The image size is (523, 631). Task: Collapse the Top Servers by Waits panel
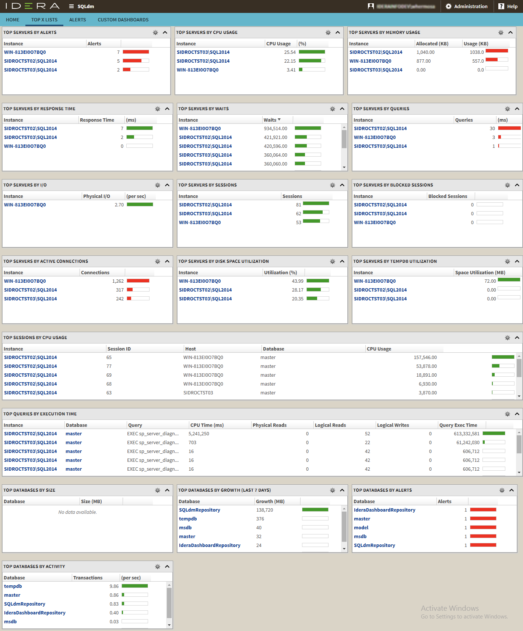(x=342, y=109)
